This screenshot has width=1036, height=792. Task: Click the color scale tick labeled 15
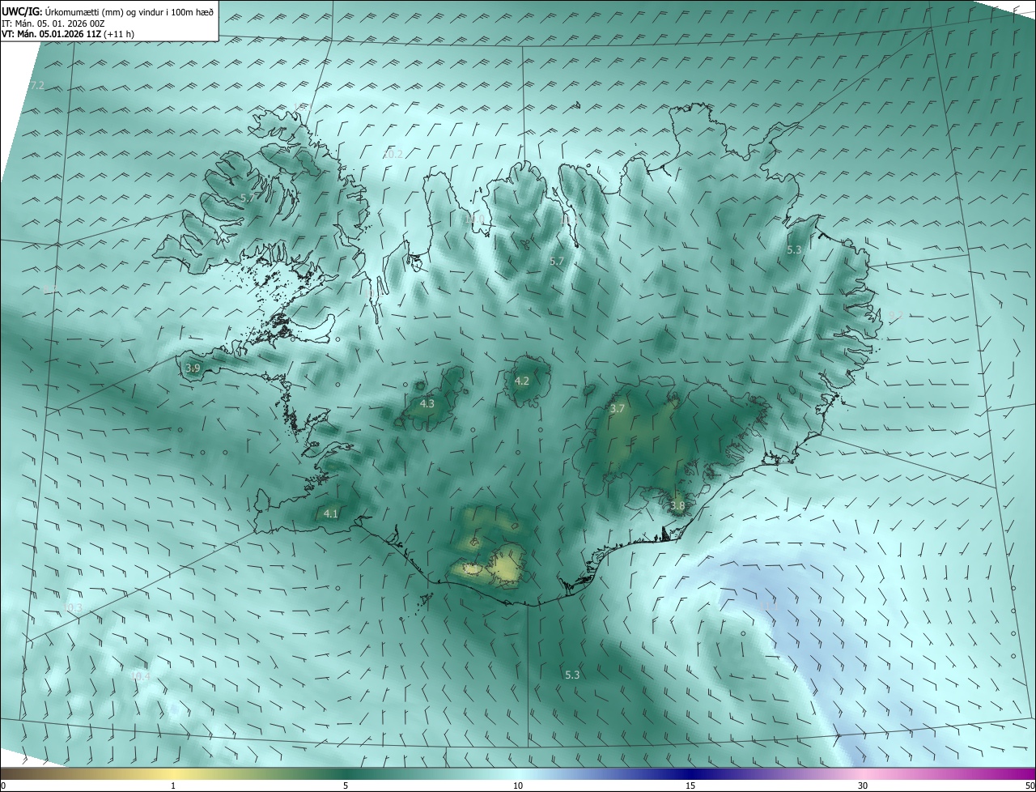point(690,786)
